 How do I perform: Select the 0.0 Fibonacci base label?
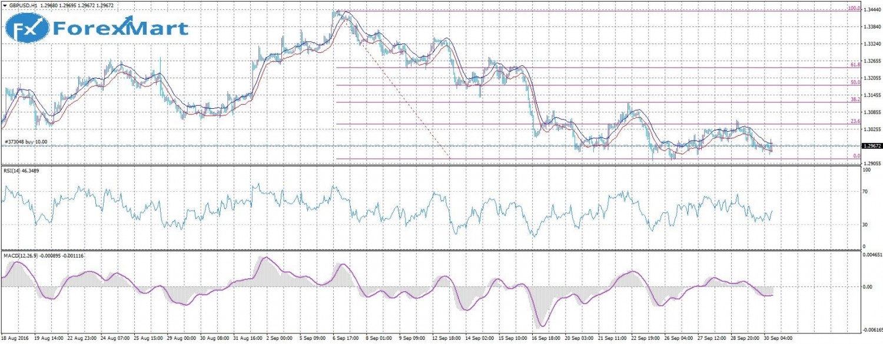click(857, 156)
